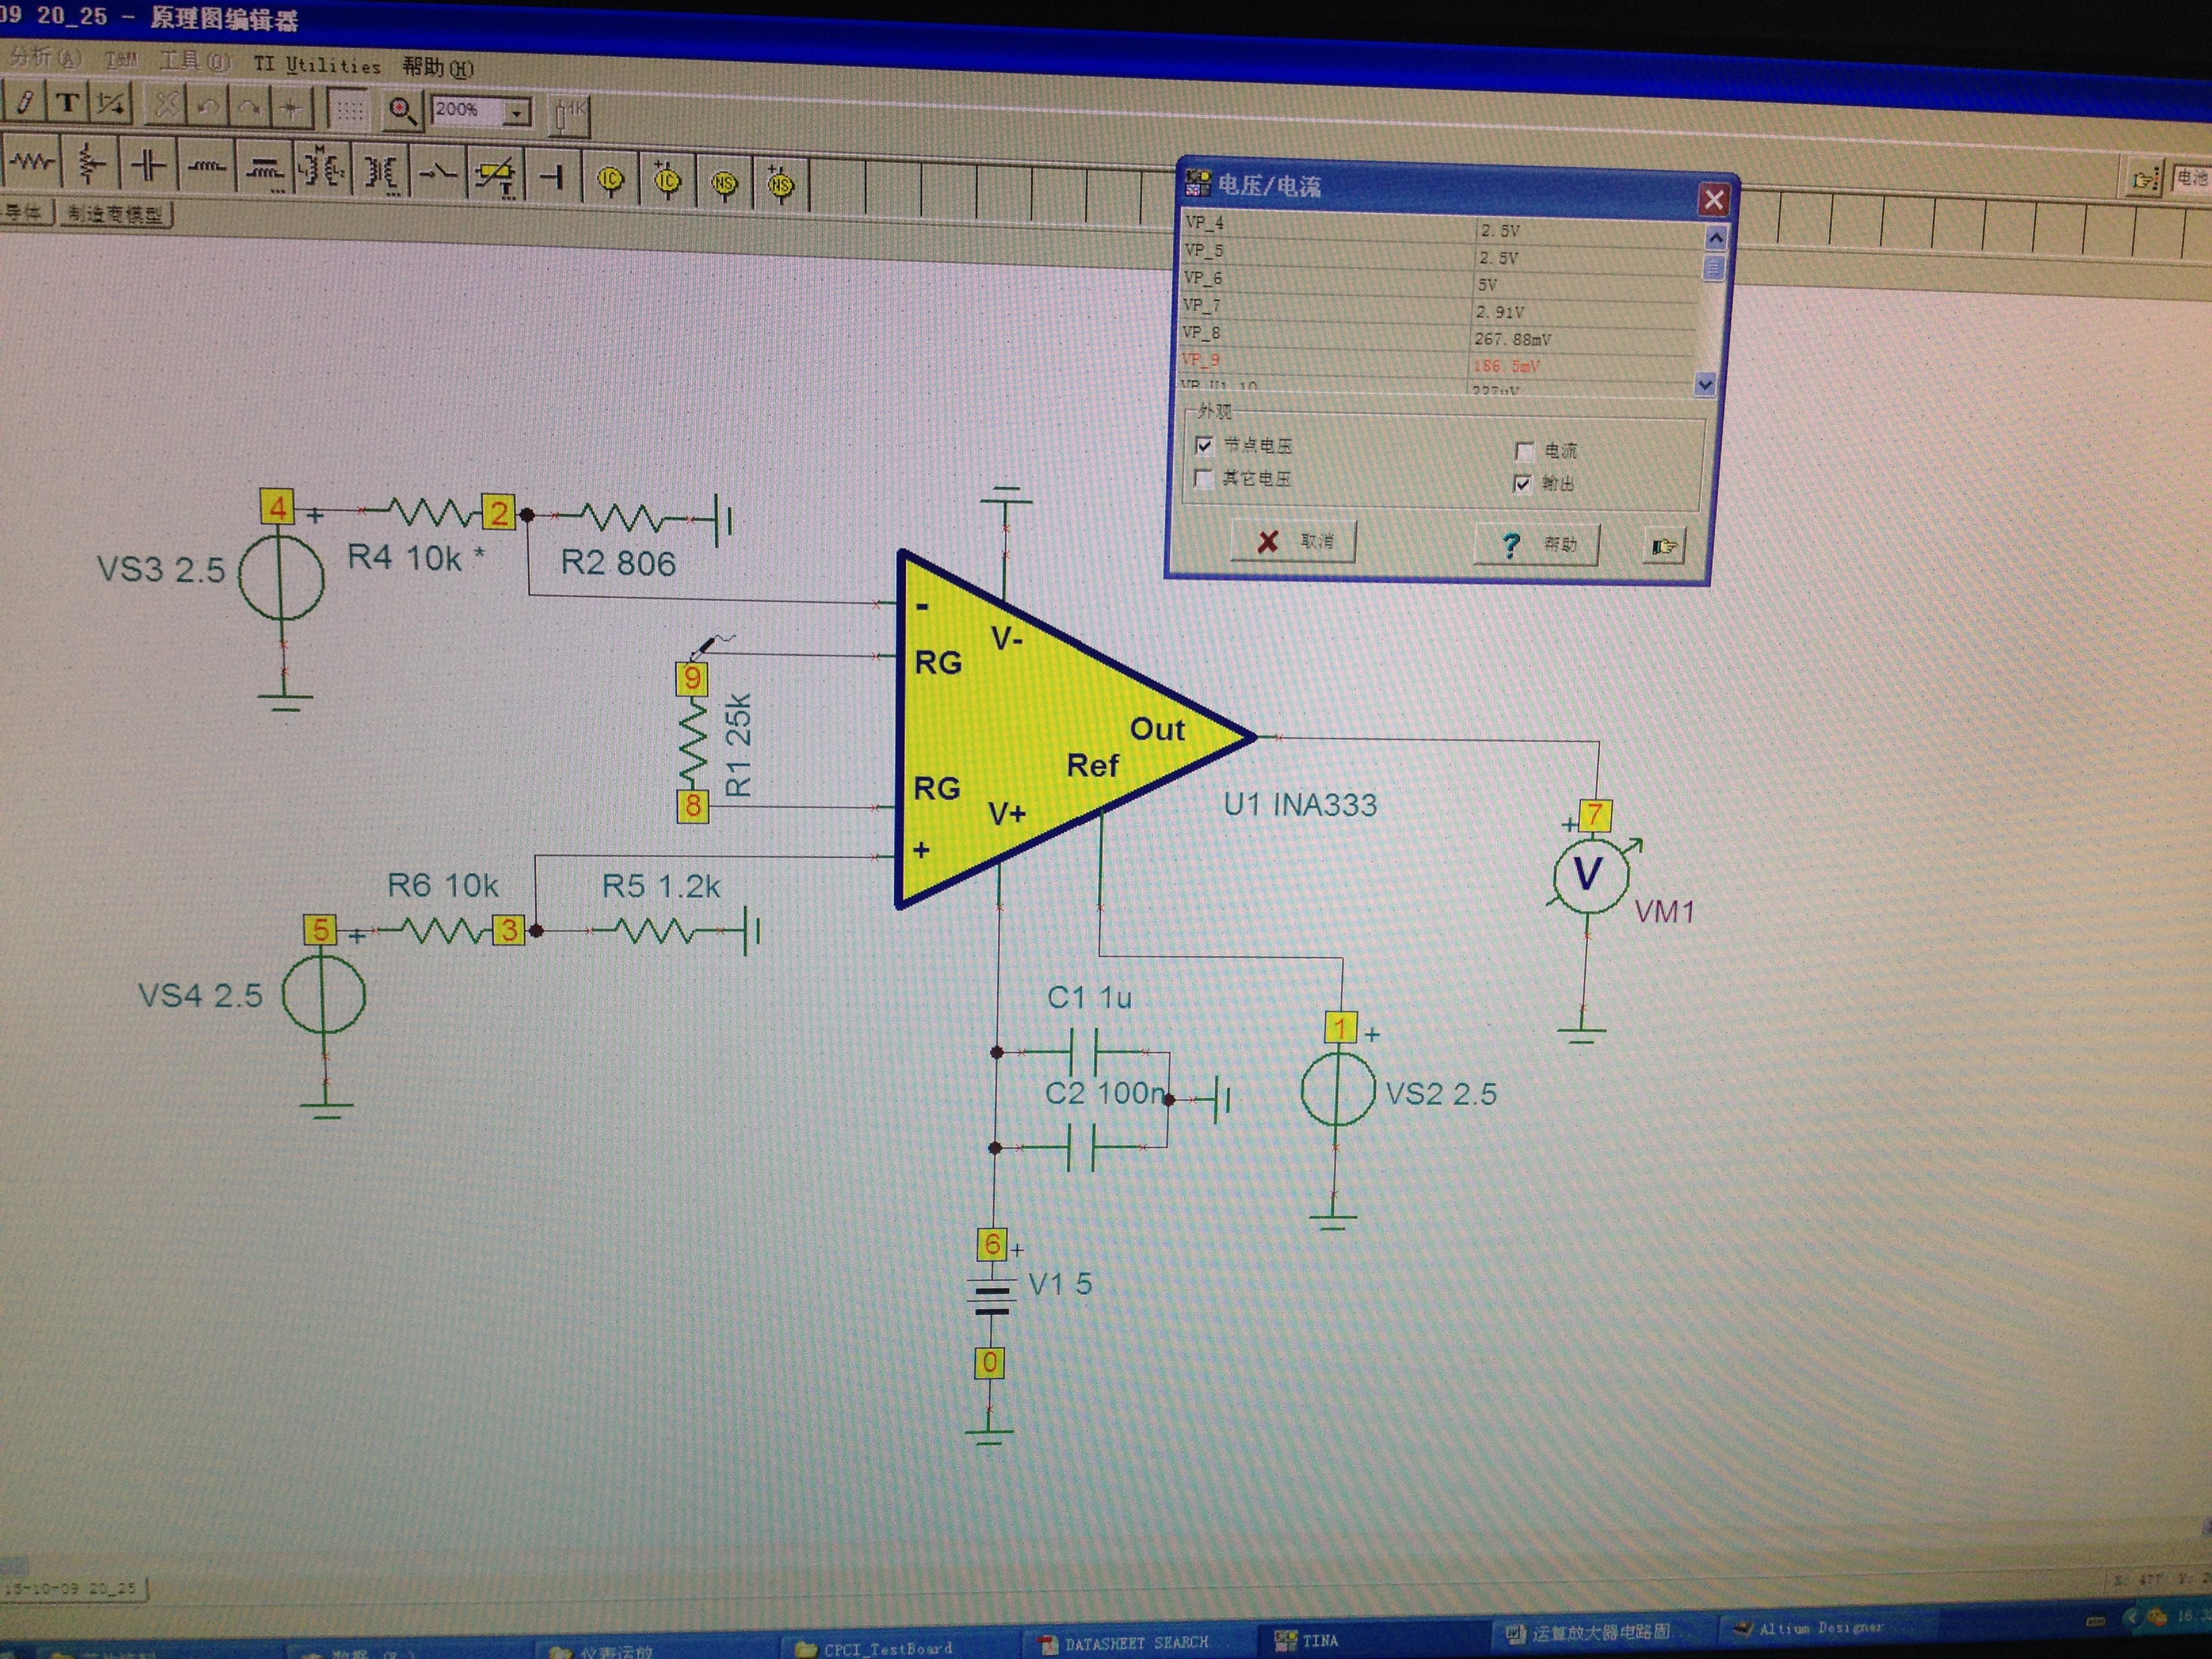Enable the 电流 checkbox
Image resolution: width=2212 pixels, height=1659 pixels.
[x=1524, y=451]
